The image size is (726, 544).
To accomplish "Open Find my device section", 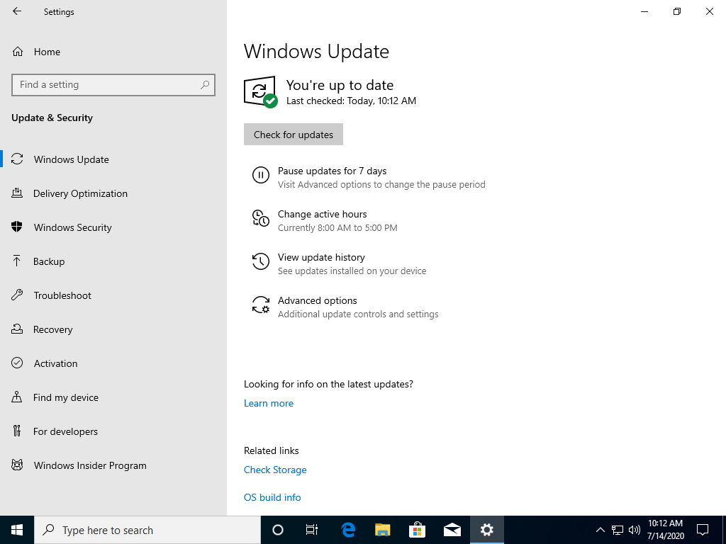I will tap(113, 397).
